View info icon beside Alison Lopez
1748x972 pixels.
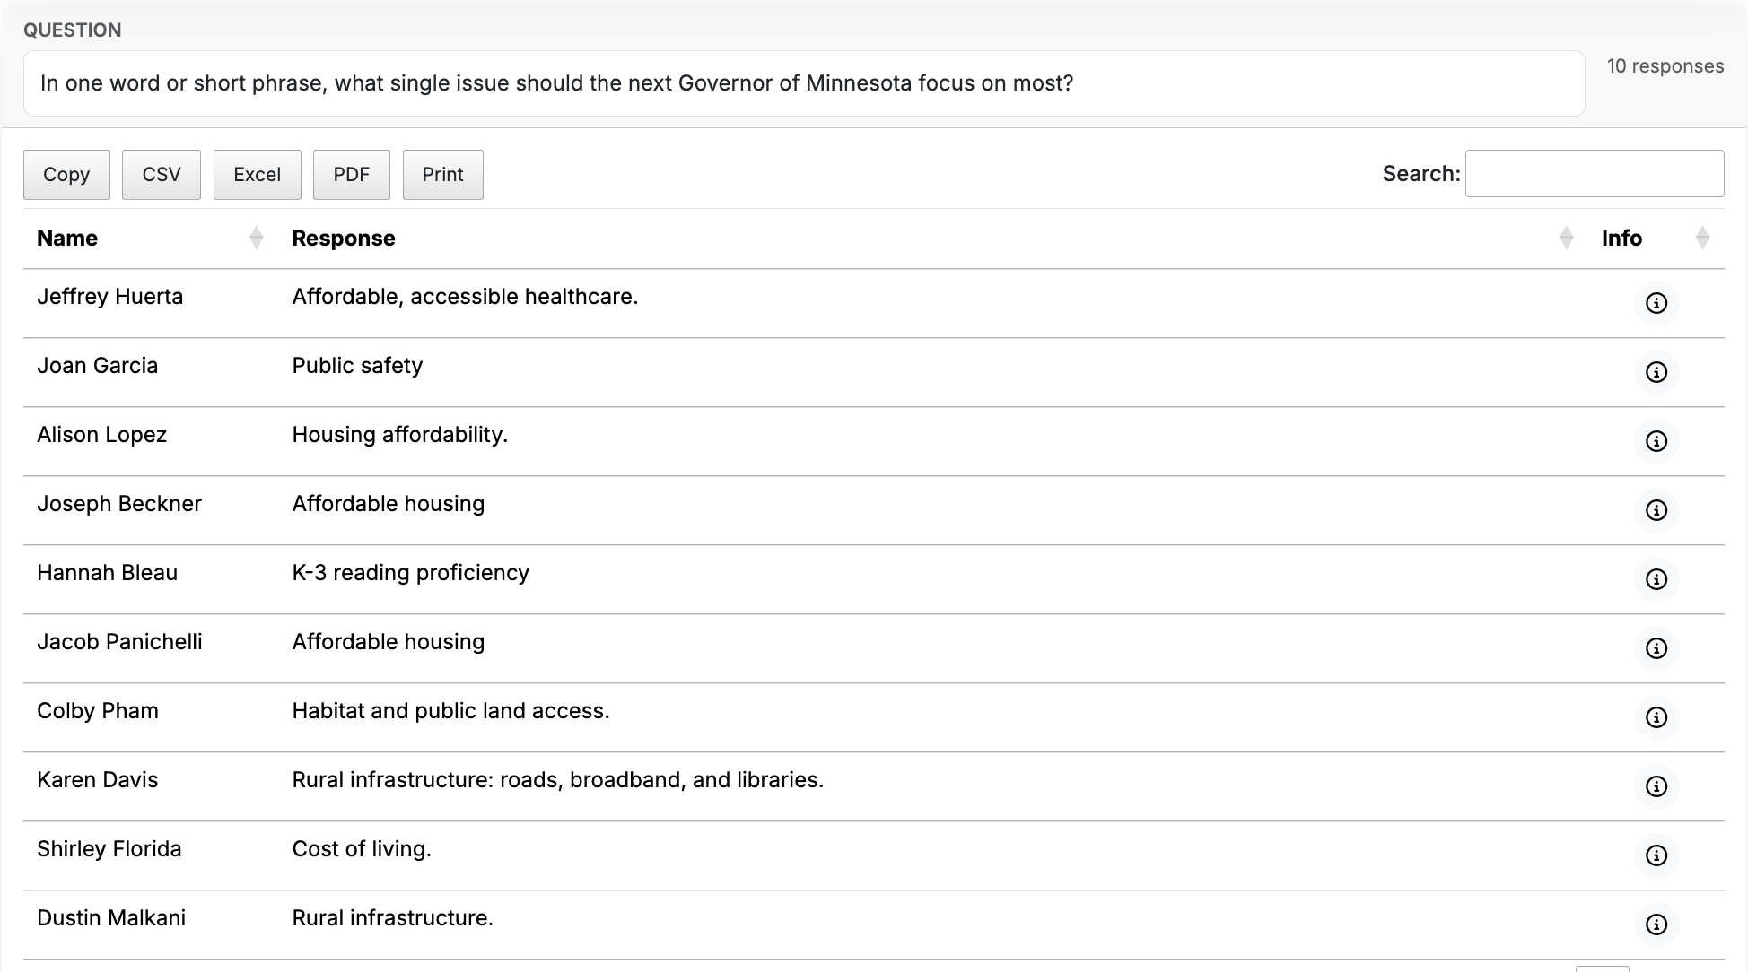tap(1656, 442)
